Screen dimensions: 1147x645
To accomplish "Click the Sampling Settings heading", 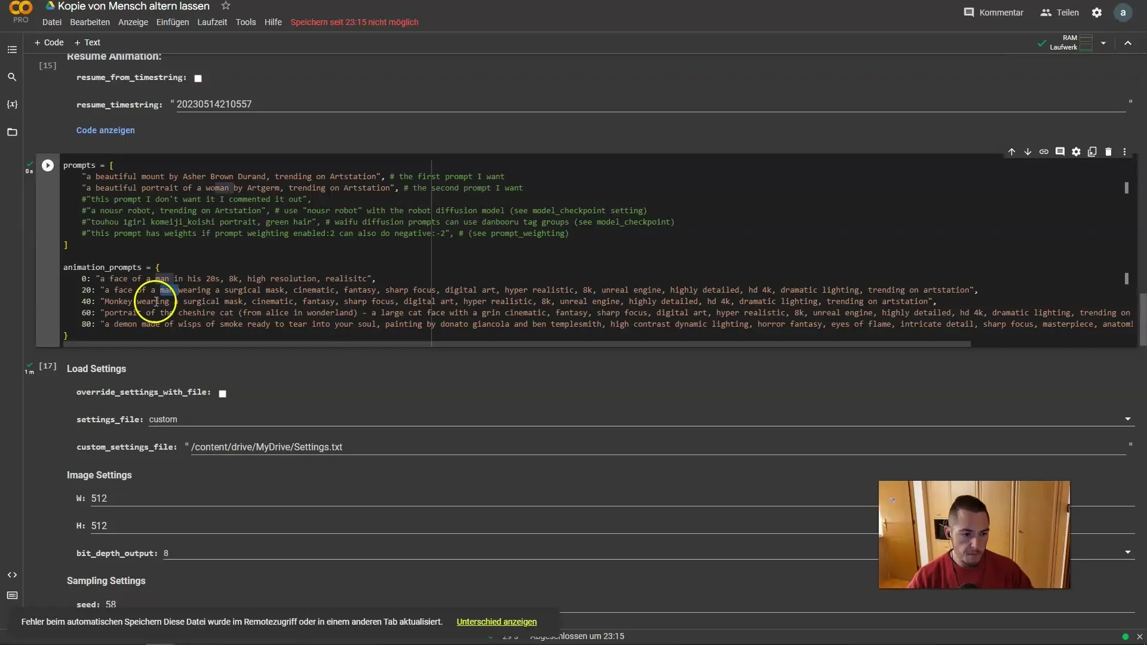I will [x=106, y=580].
